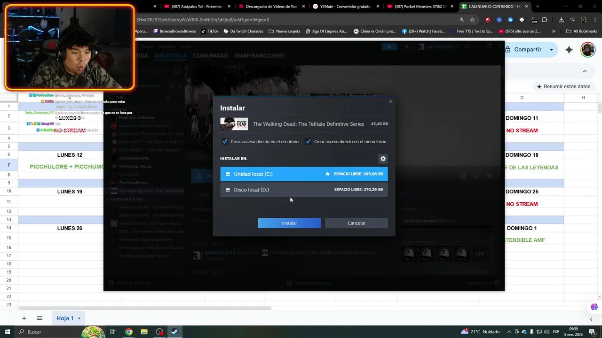Screen dimensions: 602x338
Task: Click the default drive star icon on C:
Action: (328, 174)
